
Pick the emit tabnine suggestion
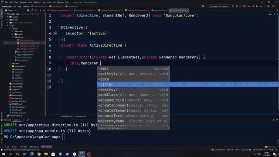click(x=133, y=69)
